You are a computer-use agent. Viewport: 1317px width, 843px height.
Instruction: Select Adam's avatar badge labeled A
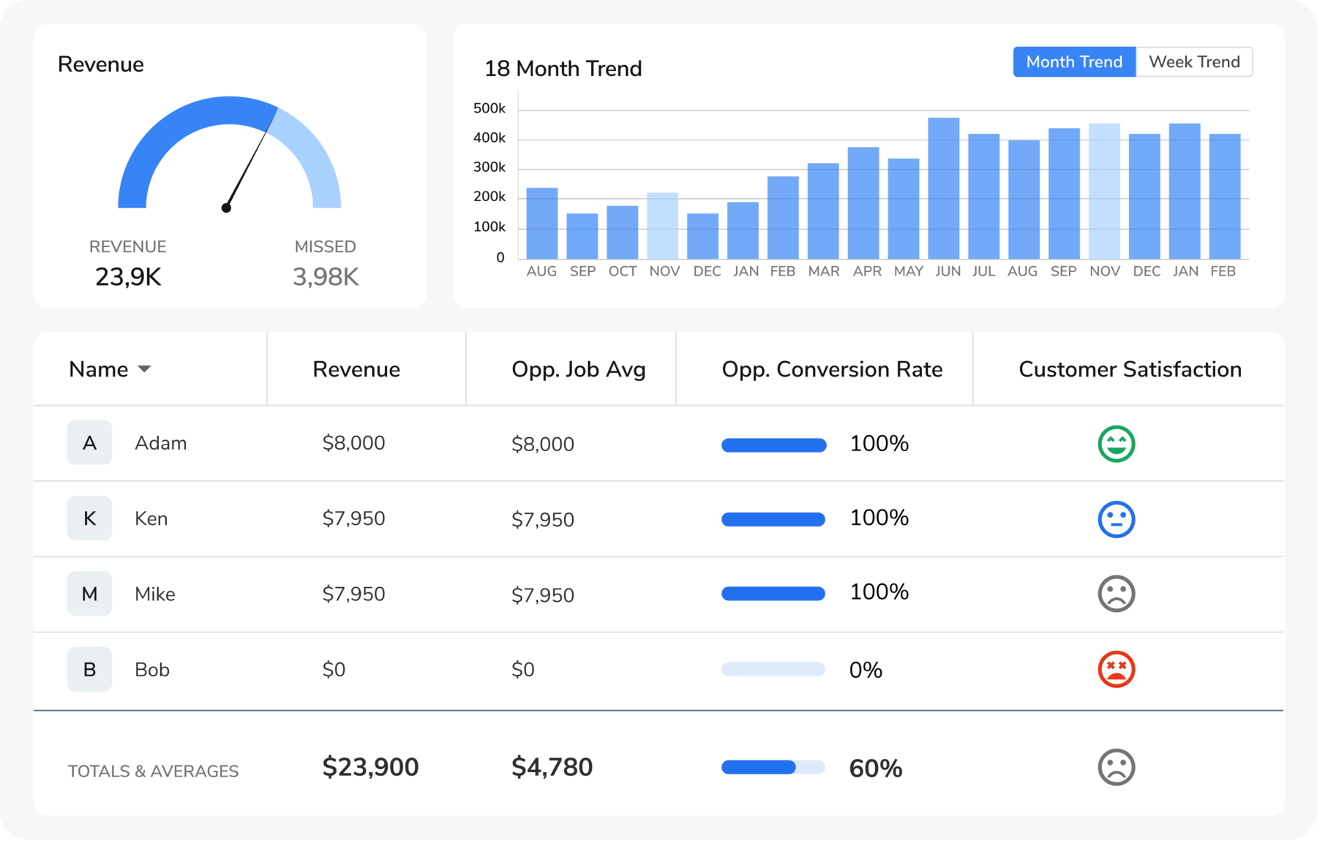pyautogui.click(x=89, y=442)
